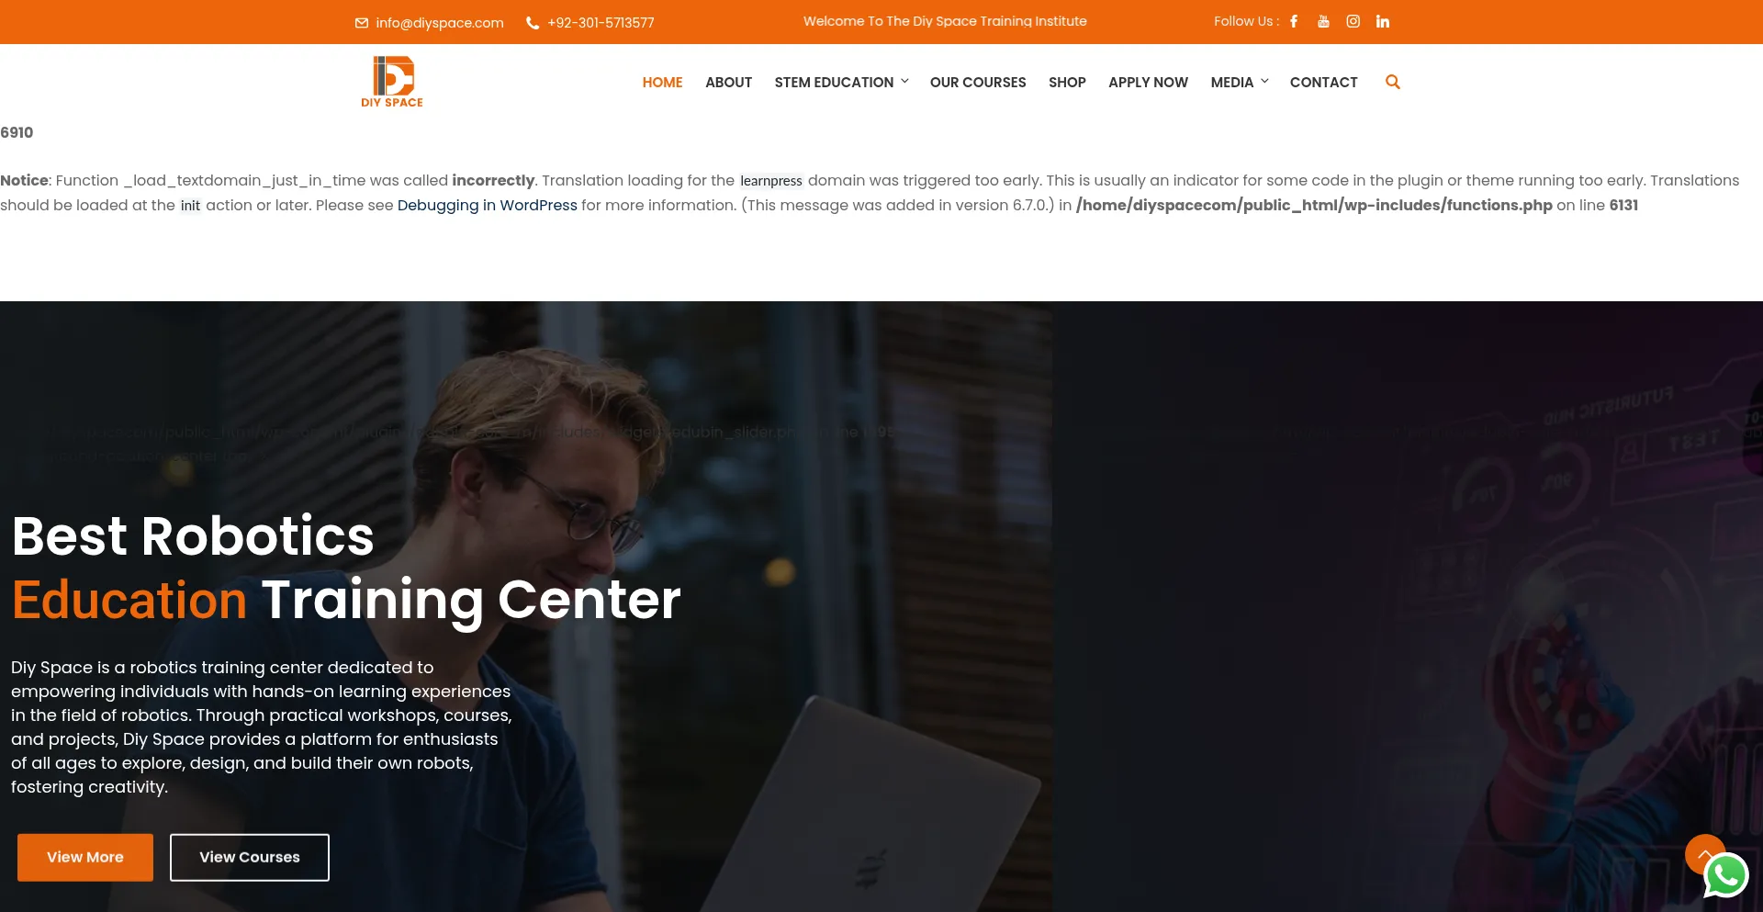Open the Our Courses menu item
1763x912 pixels.
click(978, 82)
